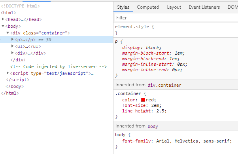Screen dimensions: 238x154
Task: Click the display: block declaration
Action: (x=142, y=48)
